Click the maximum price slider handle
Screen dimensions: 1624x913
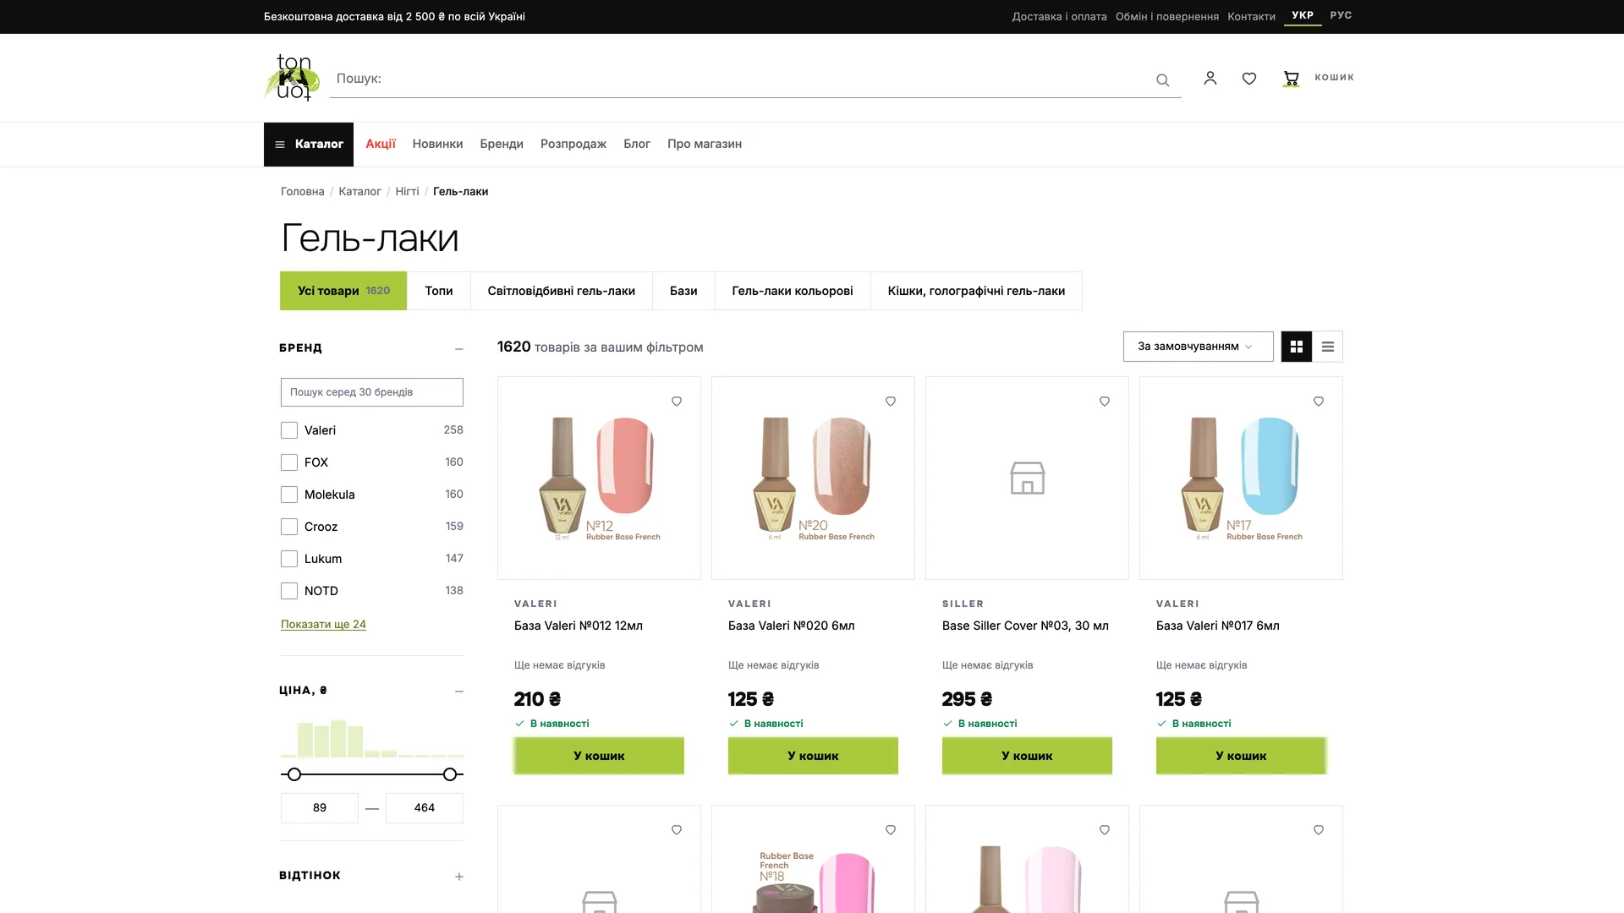pyautogui.click(x=450, y=774)
